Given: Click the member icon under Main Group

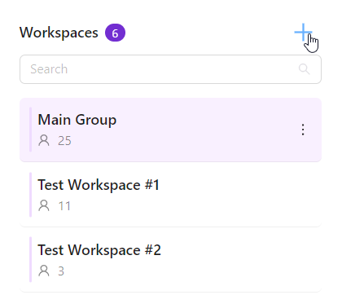Looking at the screenshot, I should (44, 140).
